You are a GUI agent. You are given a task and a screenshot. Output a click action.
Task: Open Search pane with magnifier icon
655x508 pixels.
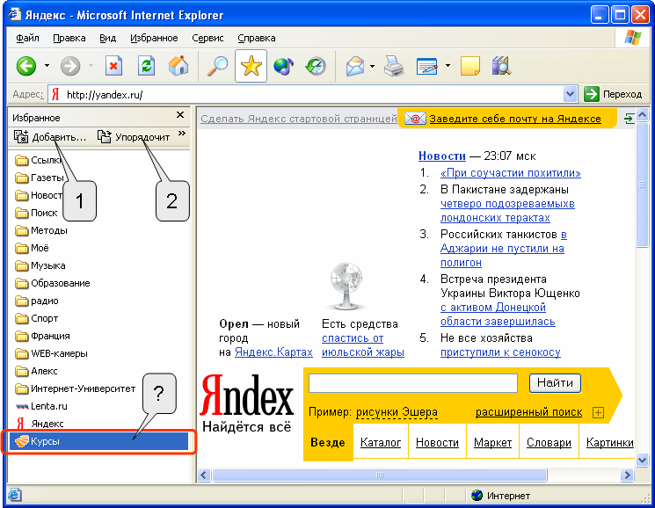(x=218, y=66)
